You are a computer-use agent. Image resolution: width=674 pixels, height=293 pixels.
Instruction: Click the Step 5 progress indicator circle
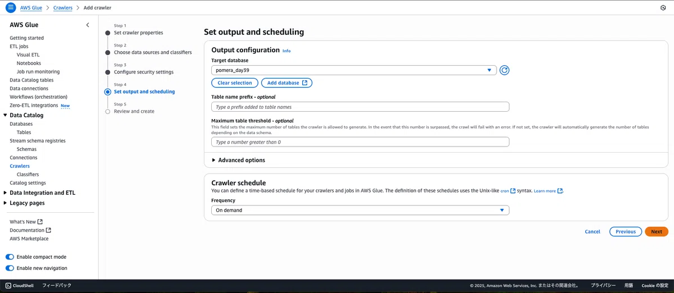point(108,111)
